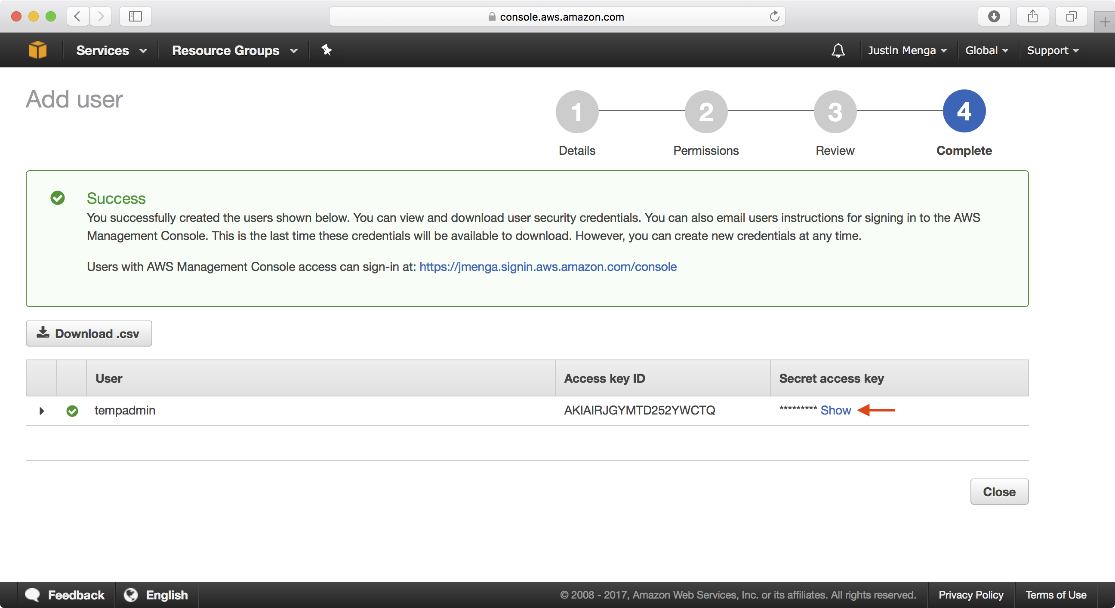Image resolution: width=1115 pixels, height=608 pixels.
Task: Click the lock icon in address bar
Action: click(x=492, y=16)
